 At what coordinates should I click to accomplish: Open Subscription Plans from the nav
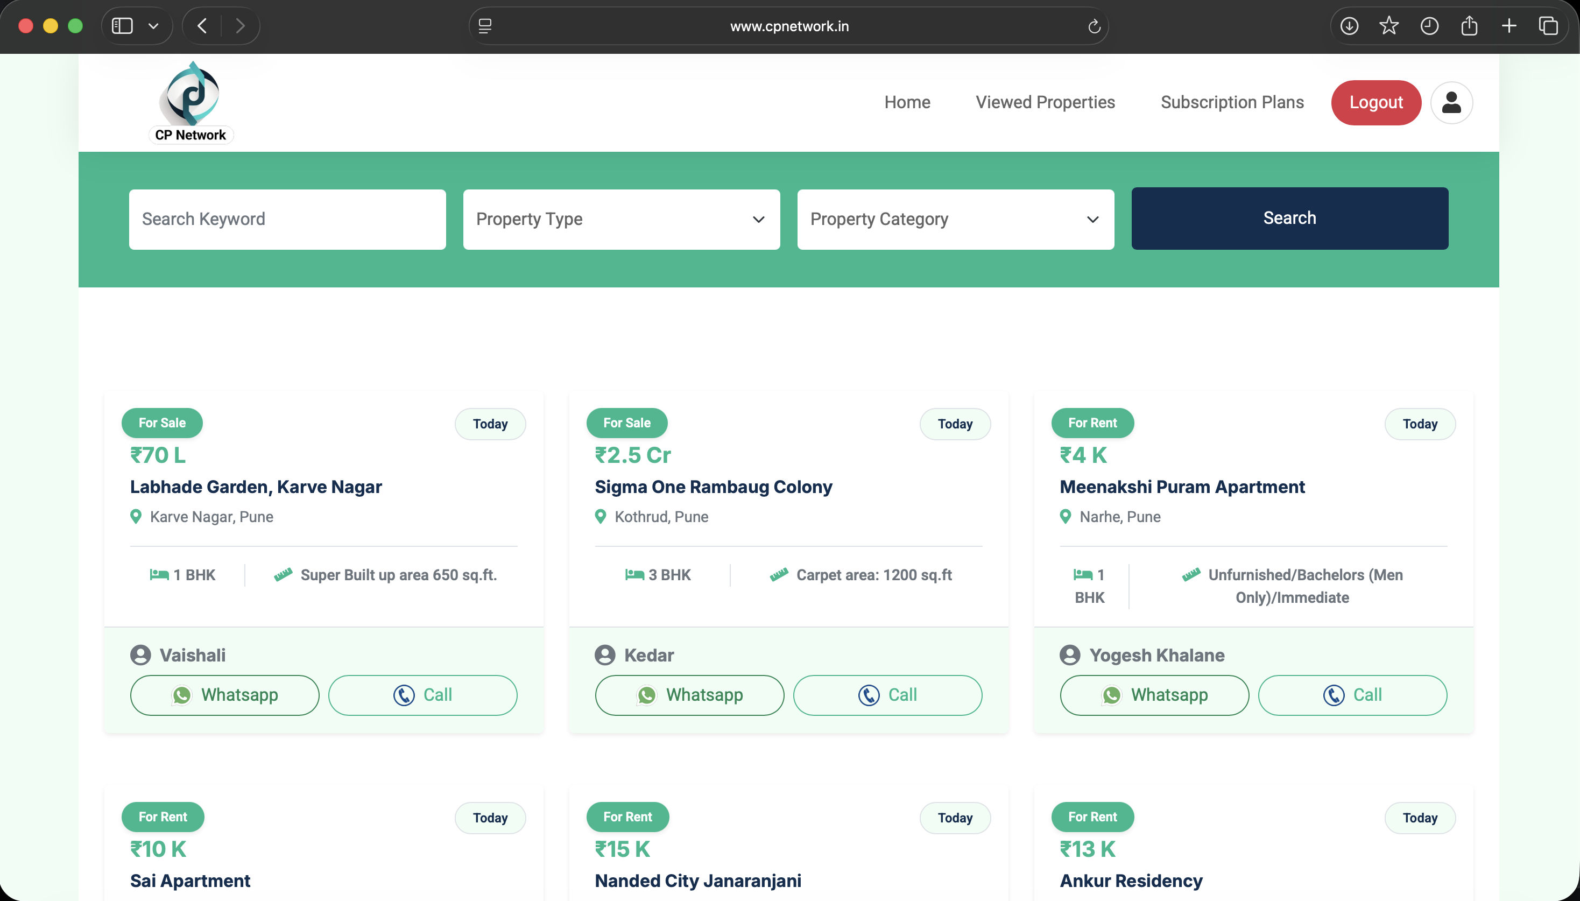[x=1232, y=102]
